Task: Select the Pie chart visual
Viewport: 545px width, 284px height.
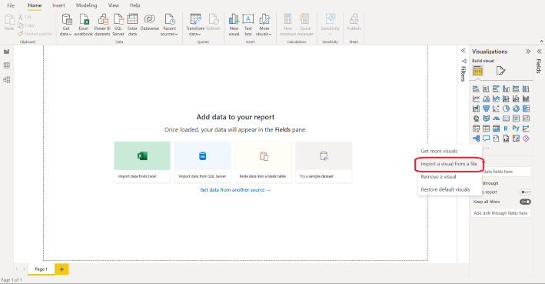Action: tap(506, 109)
